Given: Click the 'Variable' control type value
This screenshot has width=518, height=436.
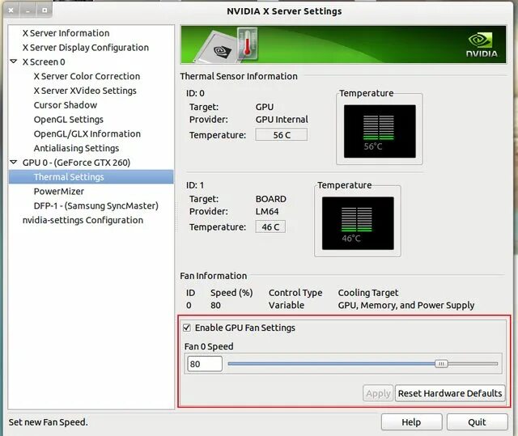Looking at the screenshot, I should pos(286,305).
